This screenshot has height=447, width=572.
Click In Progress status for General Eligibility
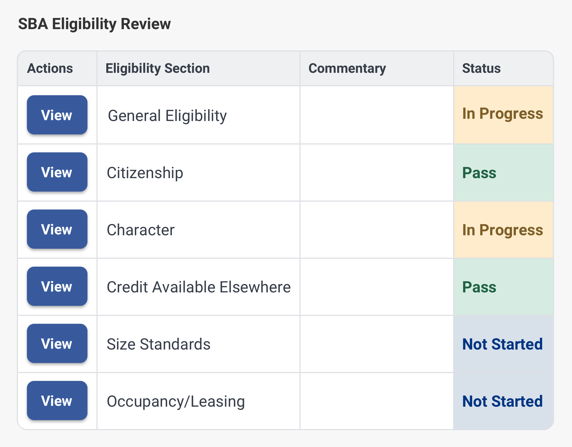click(502, 114)
